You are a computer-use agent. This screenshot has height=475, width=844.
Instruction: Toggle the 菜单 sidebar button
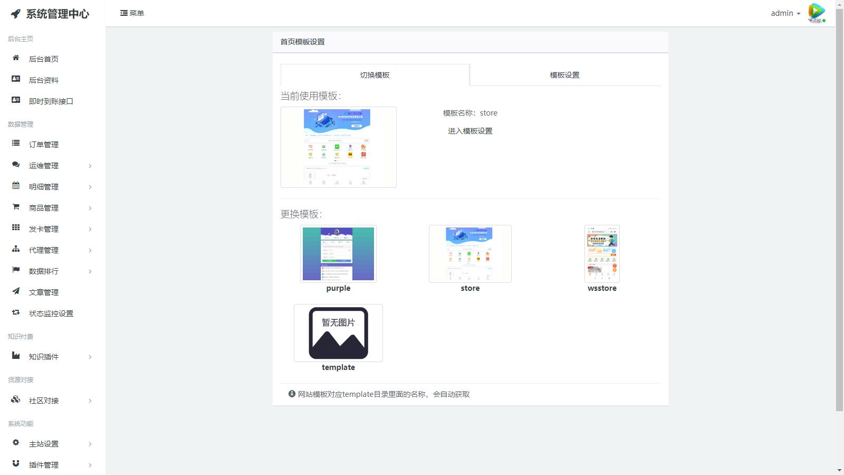click(132, 13)
